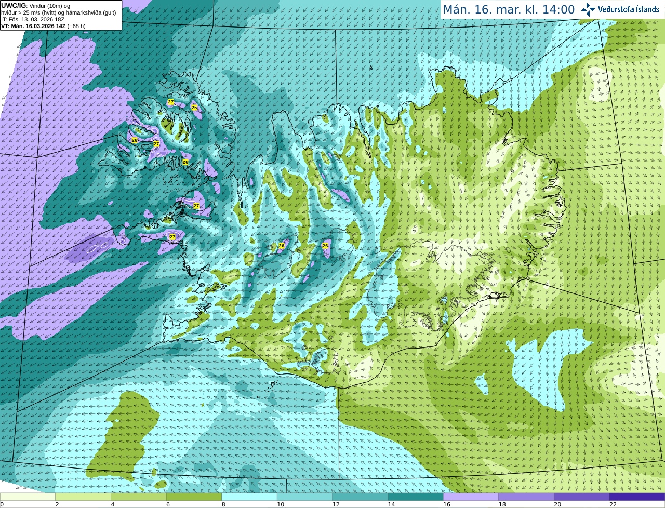Click the scale tick label '0'
The height and width of the screenshot is (508, 665).
click(x=2, y=504)
